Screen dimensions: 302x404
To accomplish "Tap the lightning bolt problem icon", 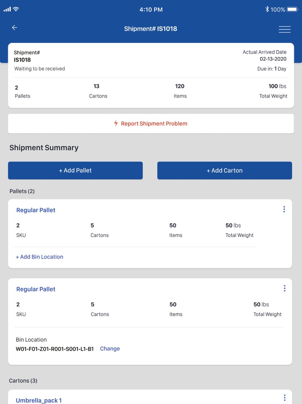I will coord(116,123).
